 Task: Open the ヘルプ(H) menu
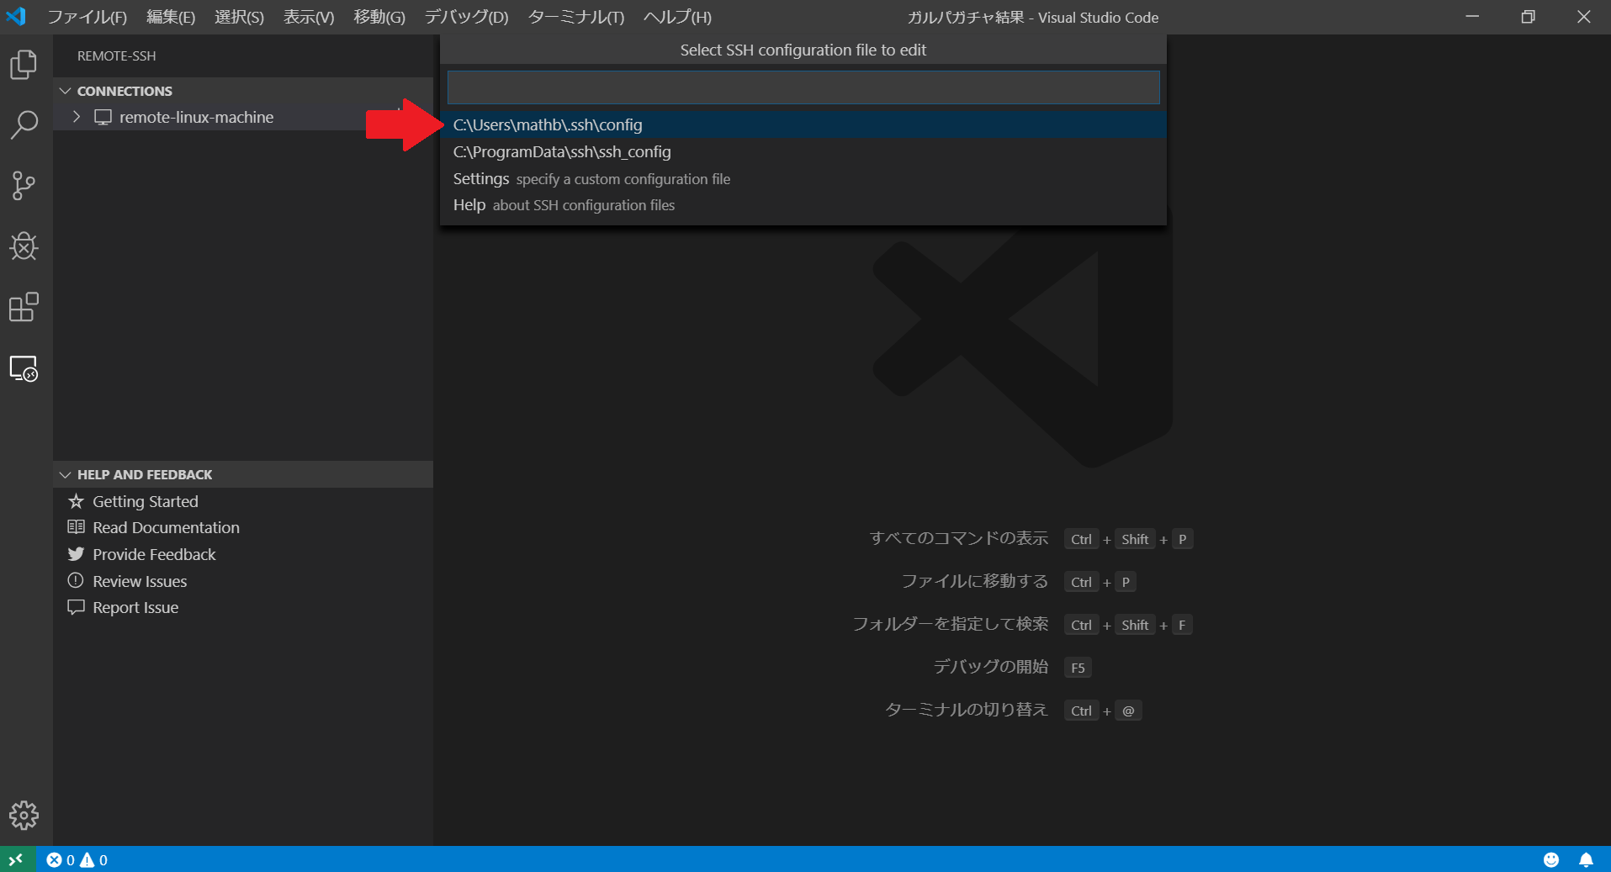pos(677,17)
